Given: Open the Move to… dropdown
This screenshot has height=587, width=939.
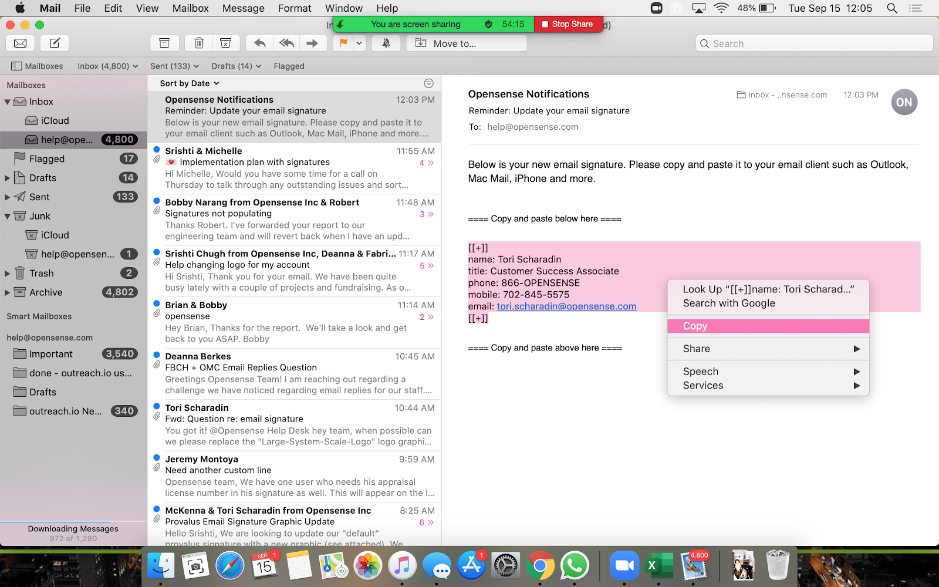Looking at the screenshot, I should [x=467, y=43].
